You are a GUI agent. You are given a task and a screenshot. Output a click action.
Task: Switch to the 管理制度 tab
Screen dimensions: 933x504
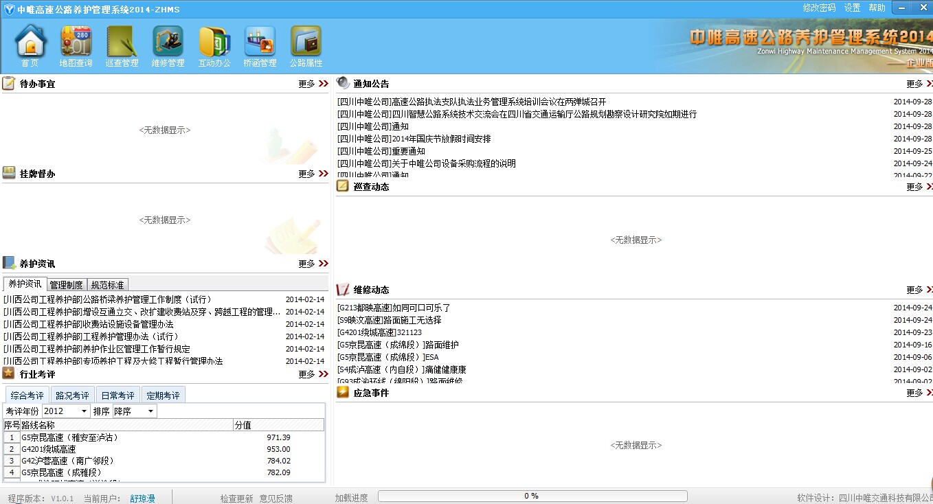tap(67, 285)
